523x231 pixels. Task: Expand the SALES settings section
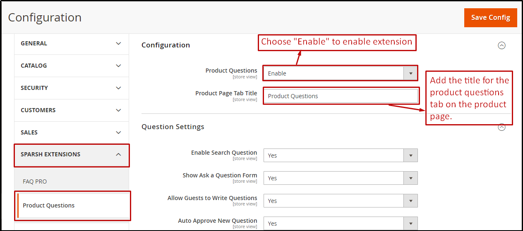[71, 132]
